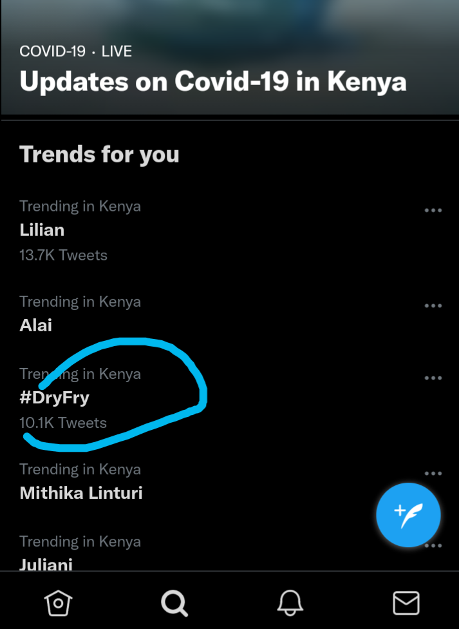Open more options for #DryFry trend
Image resolution: width=459 pixels, height=629 pixels.
click(433, 378)
